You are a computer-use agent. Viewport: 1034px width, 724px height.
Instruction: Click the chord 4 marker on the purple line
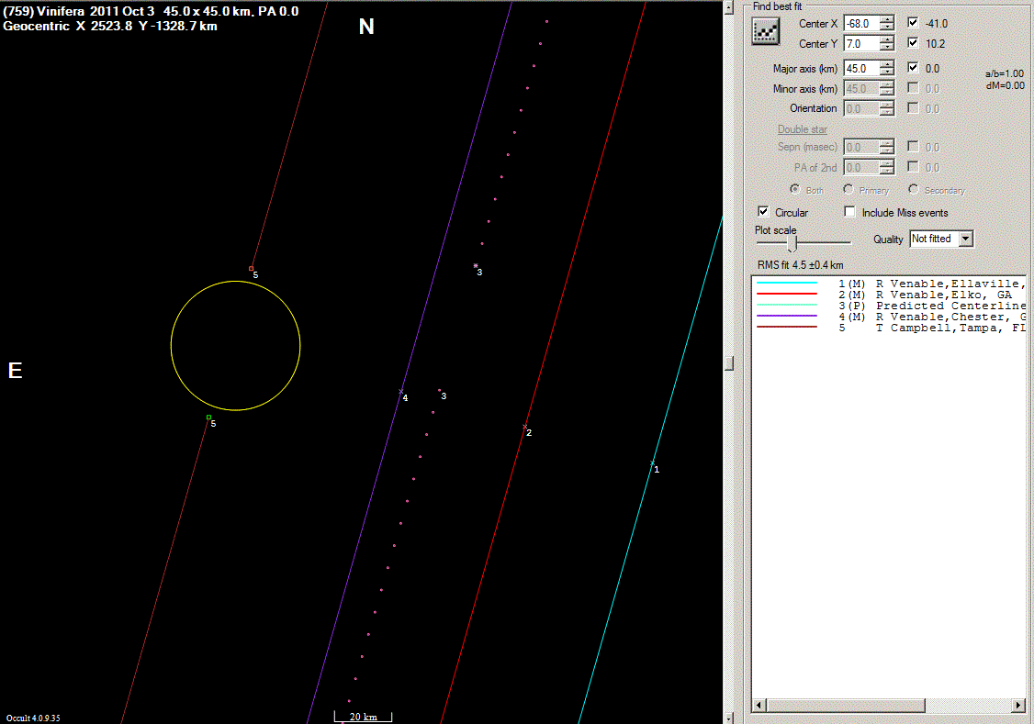(x=401, y=392)
